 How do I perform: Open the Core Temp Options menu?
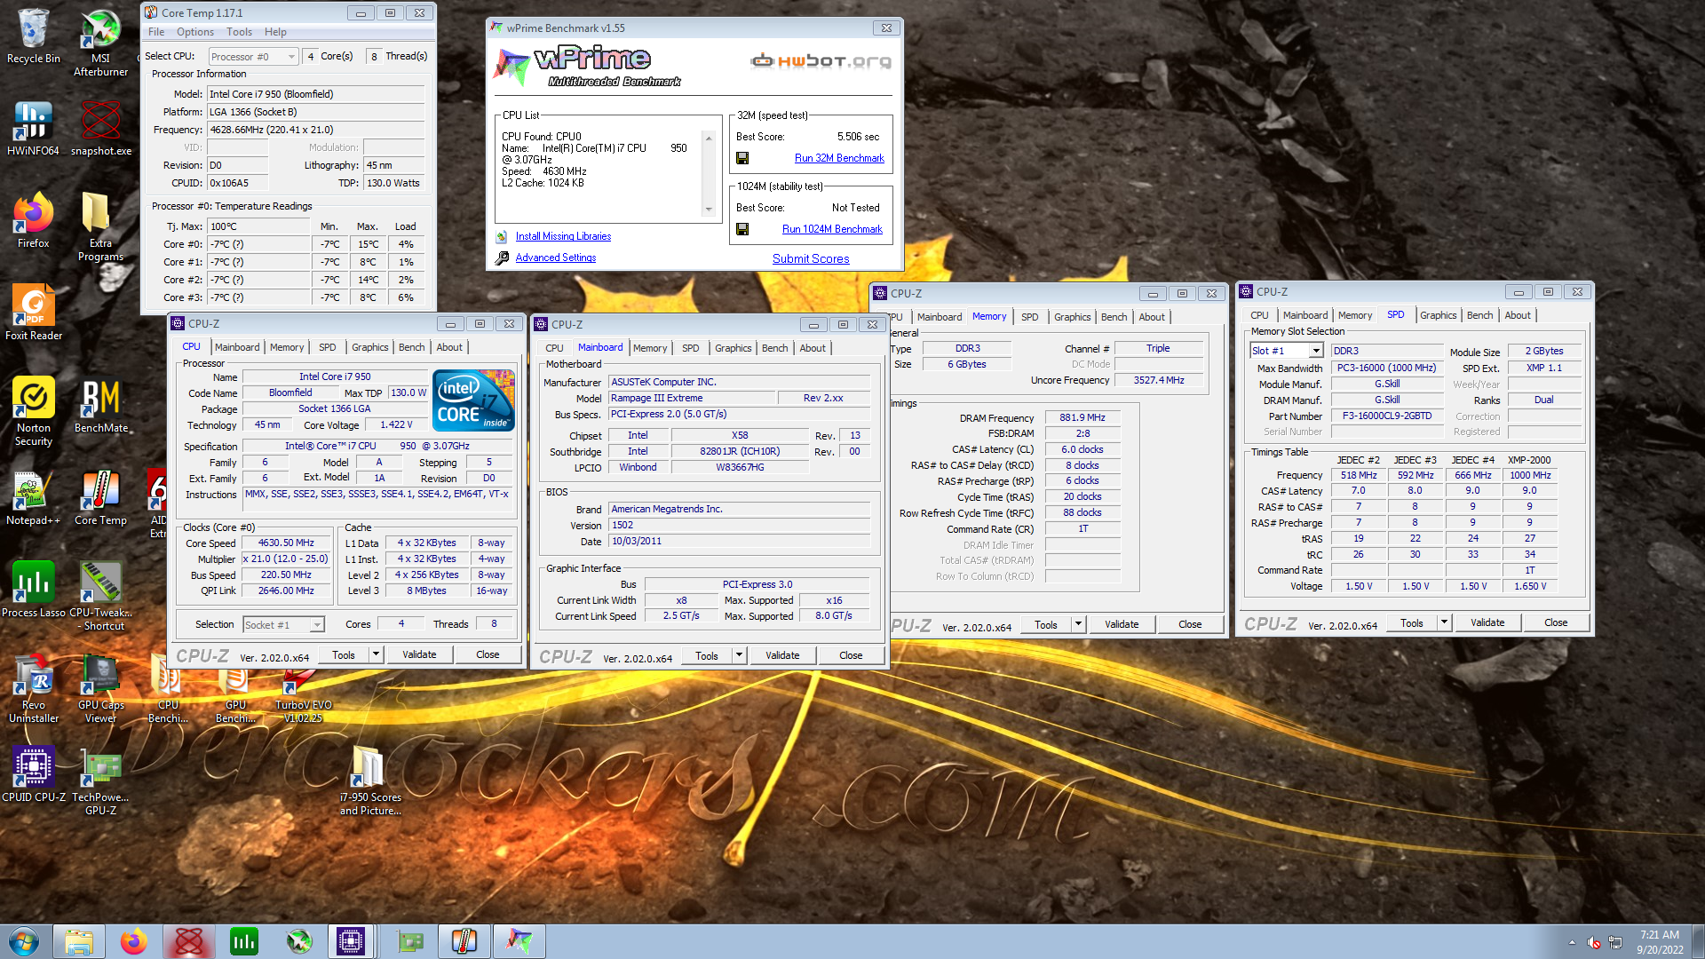(195, 32)
